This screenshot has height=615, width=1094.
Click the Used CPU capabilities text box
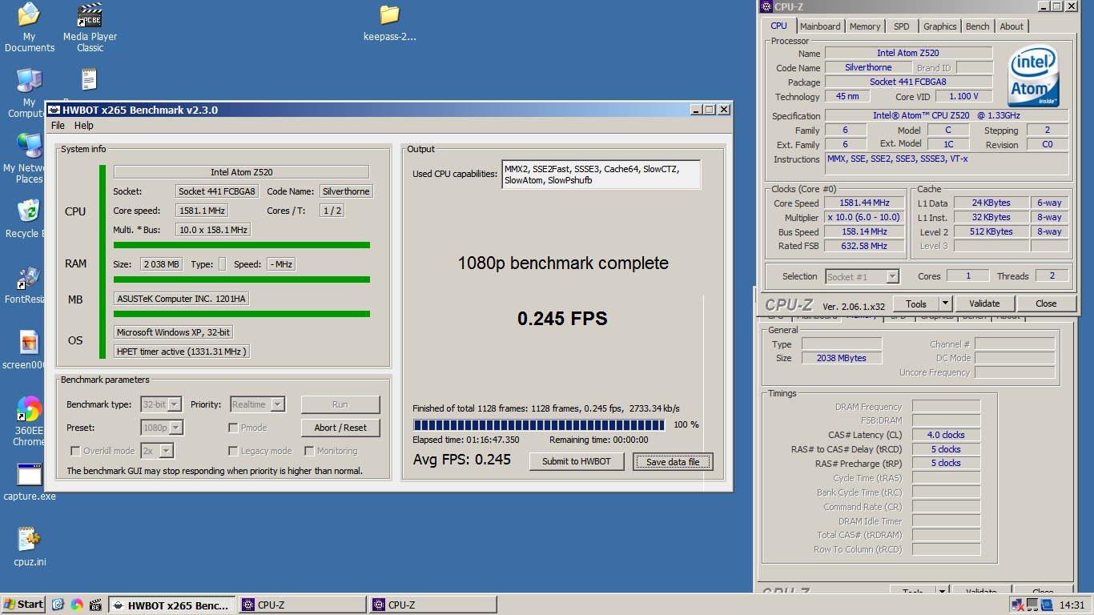601,175
